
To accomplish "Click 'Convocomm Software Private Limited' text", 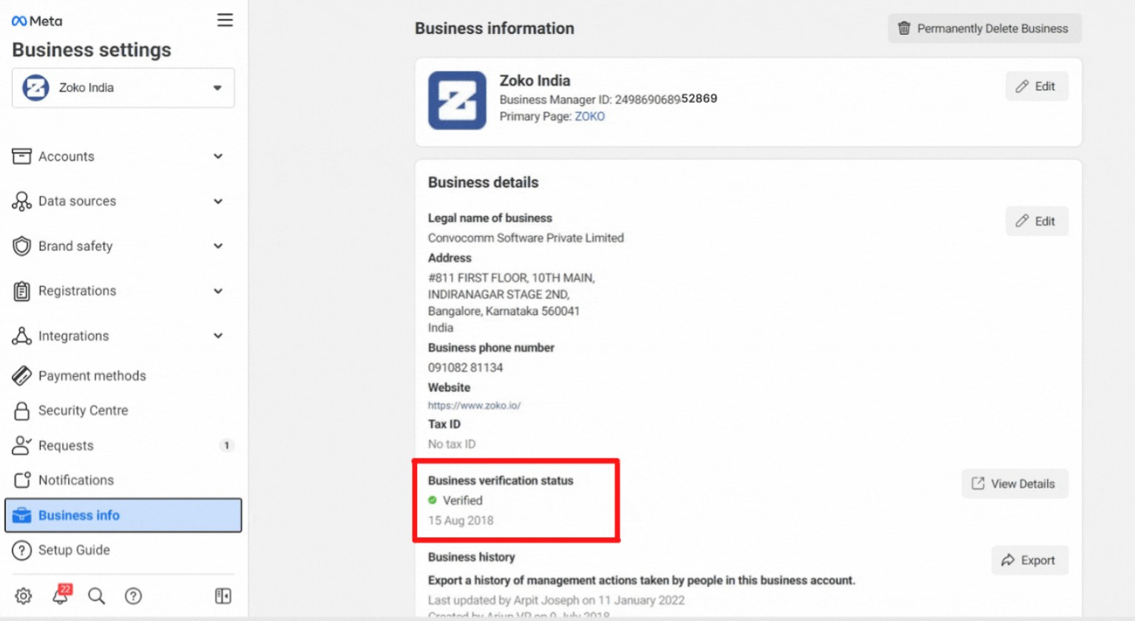I will 526,238.
